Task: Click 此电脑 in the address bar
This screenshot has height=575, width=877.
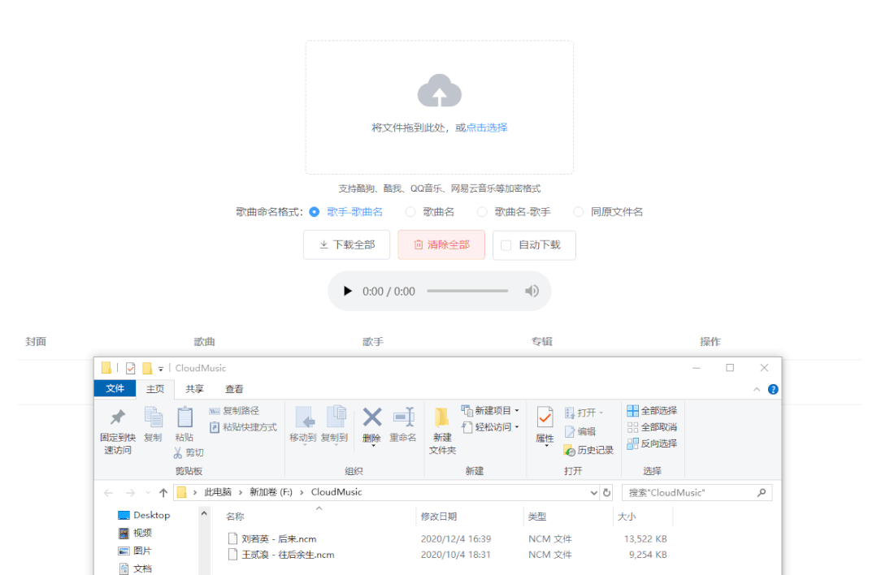Action: point(218,492)
